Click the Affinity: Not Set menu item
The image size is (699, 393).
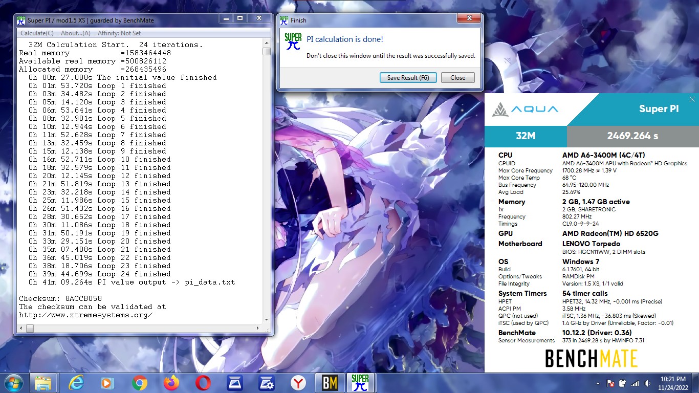pos(119,33)
